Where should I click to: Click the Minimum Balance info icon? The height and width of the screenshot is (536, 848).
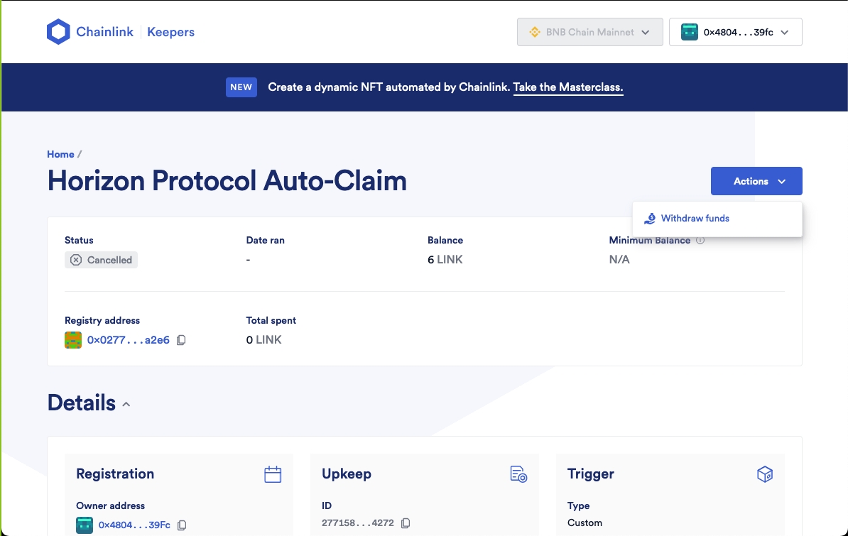click(700, 240)
